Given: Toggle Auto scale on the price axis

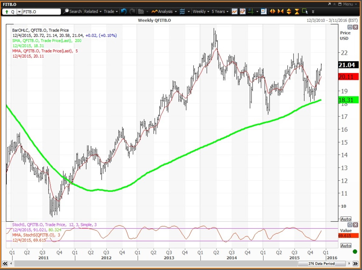Looking at the screenshot, I should [346, 219].
